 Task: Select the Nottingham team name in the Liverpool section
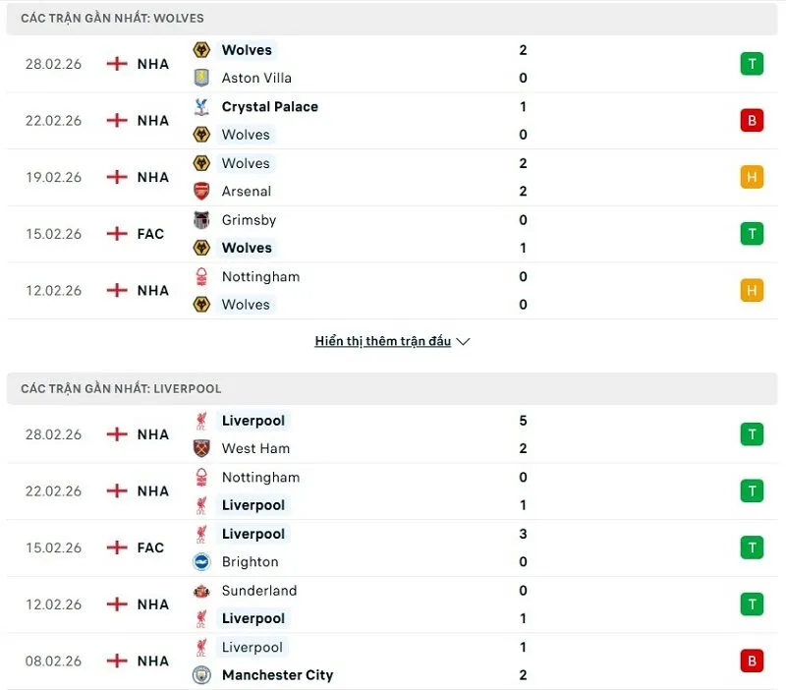(261, 477)
